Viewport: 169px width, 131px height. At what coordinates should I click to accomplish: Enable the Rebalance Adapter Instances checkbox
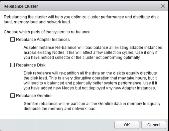pyautogui.click(x=12, y=40)
